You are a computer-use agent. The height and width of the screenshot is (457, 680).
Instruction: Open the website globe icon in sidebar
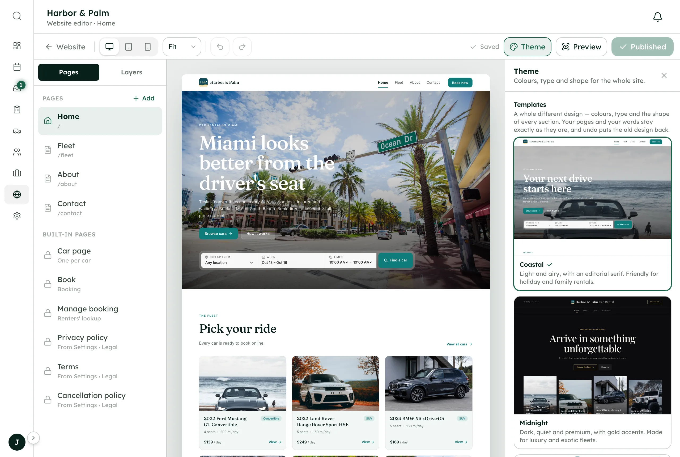click(x=17, y=194)
